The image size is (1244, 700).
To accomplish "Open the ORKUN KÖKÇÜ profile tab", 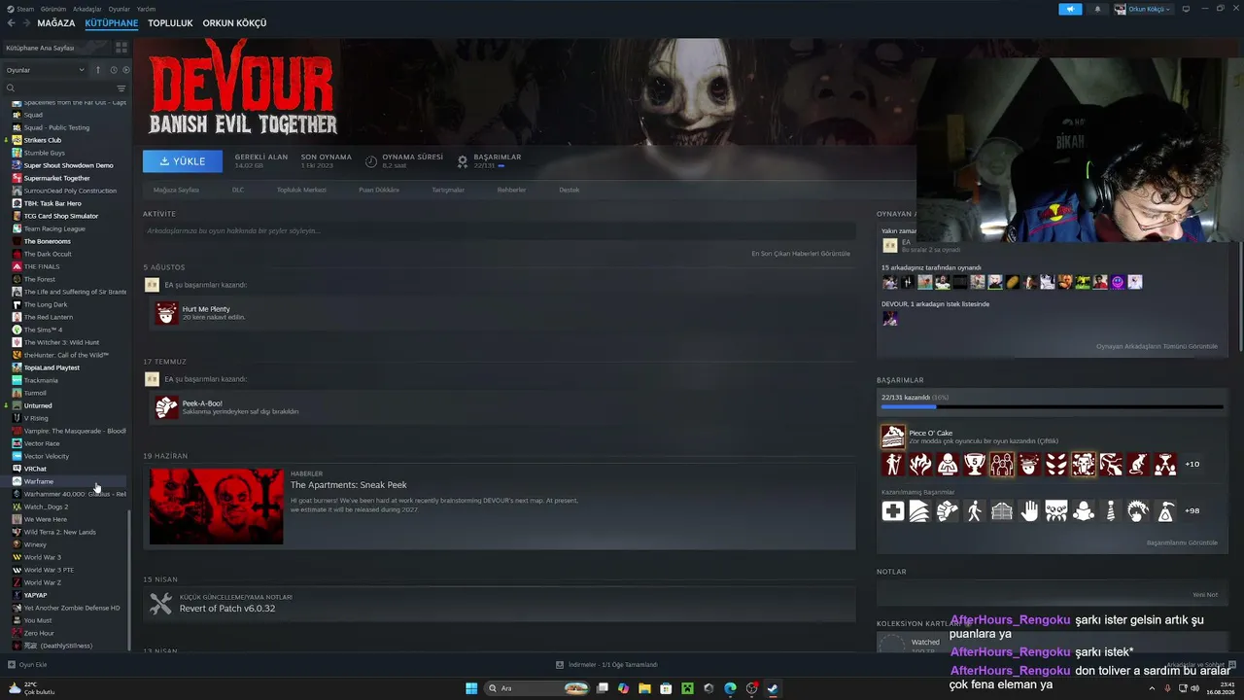I will [x=234, y=23].
